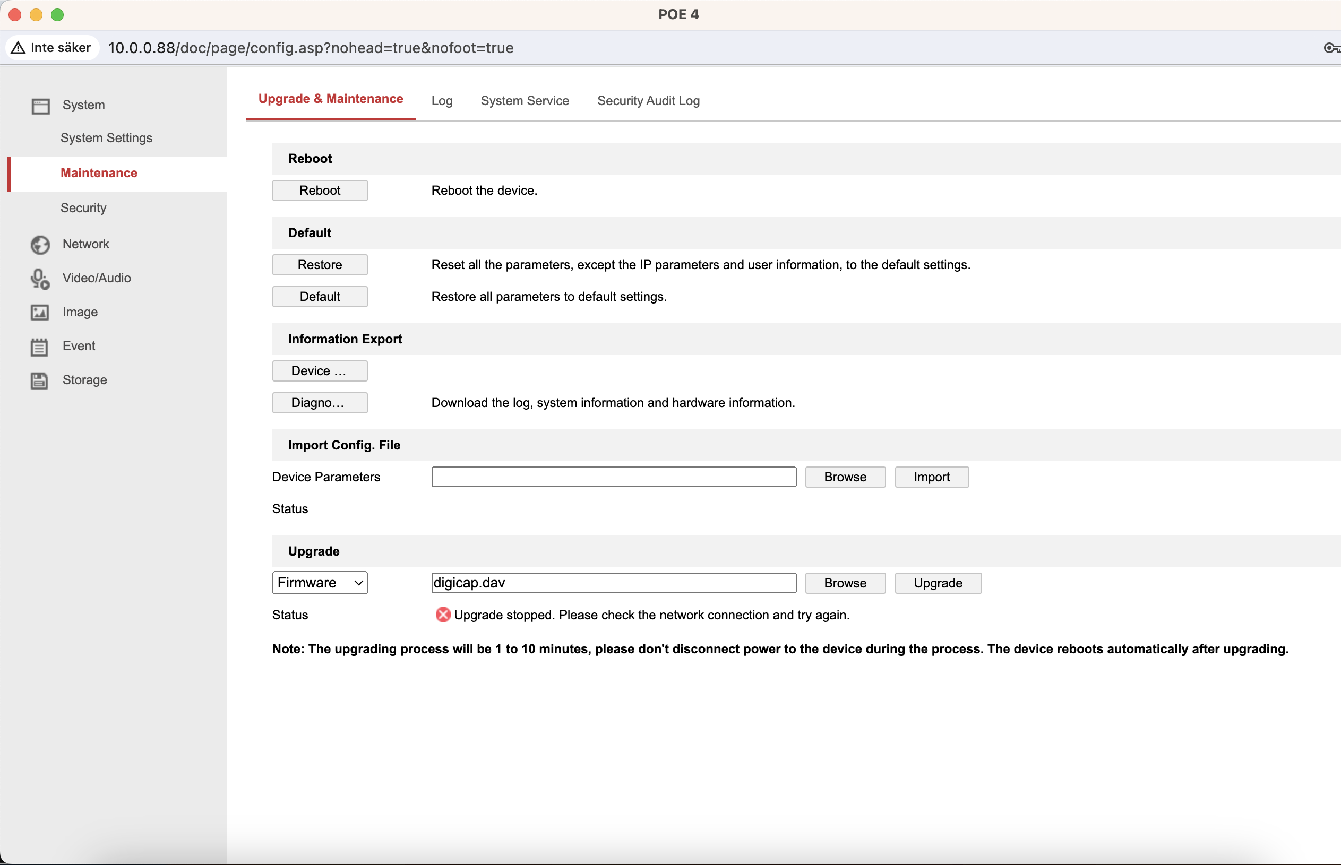Click the upgrade error status icon
Viewport: 1341px width, 865px height.
442,615
